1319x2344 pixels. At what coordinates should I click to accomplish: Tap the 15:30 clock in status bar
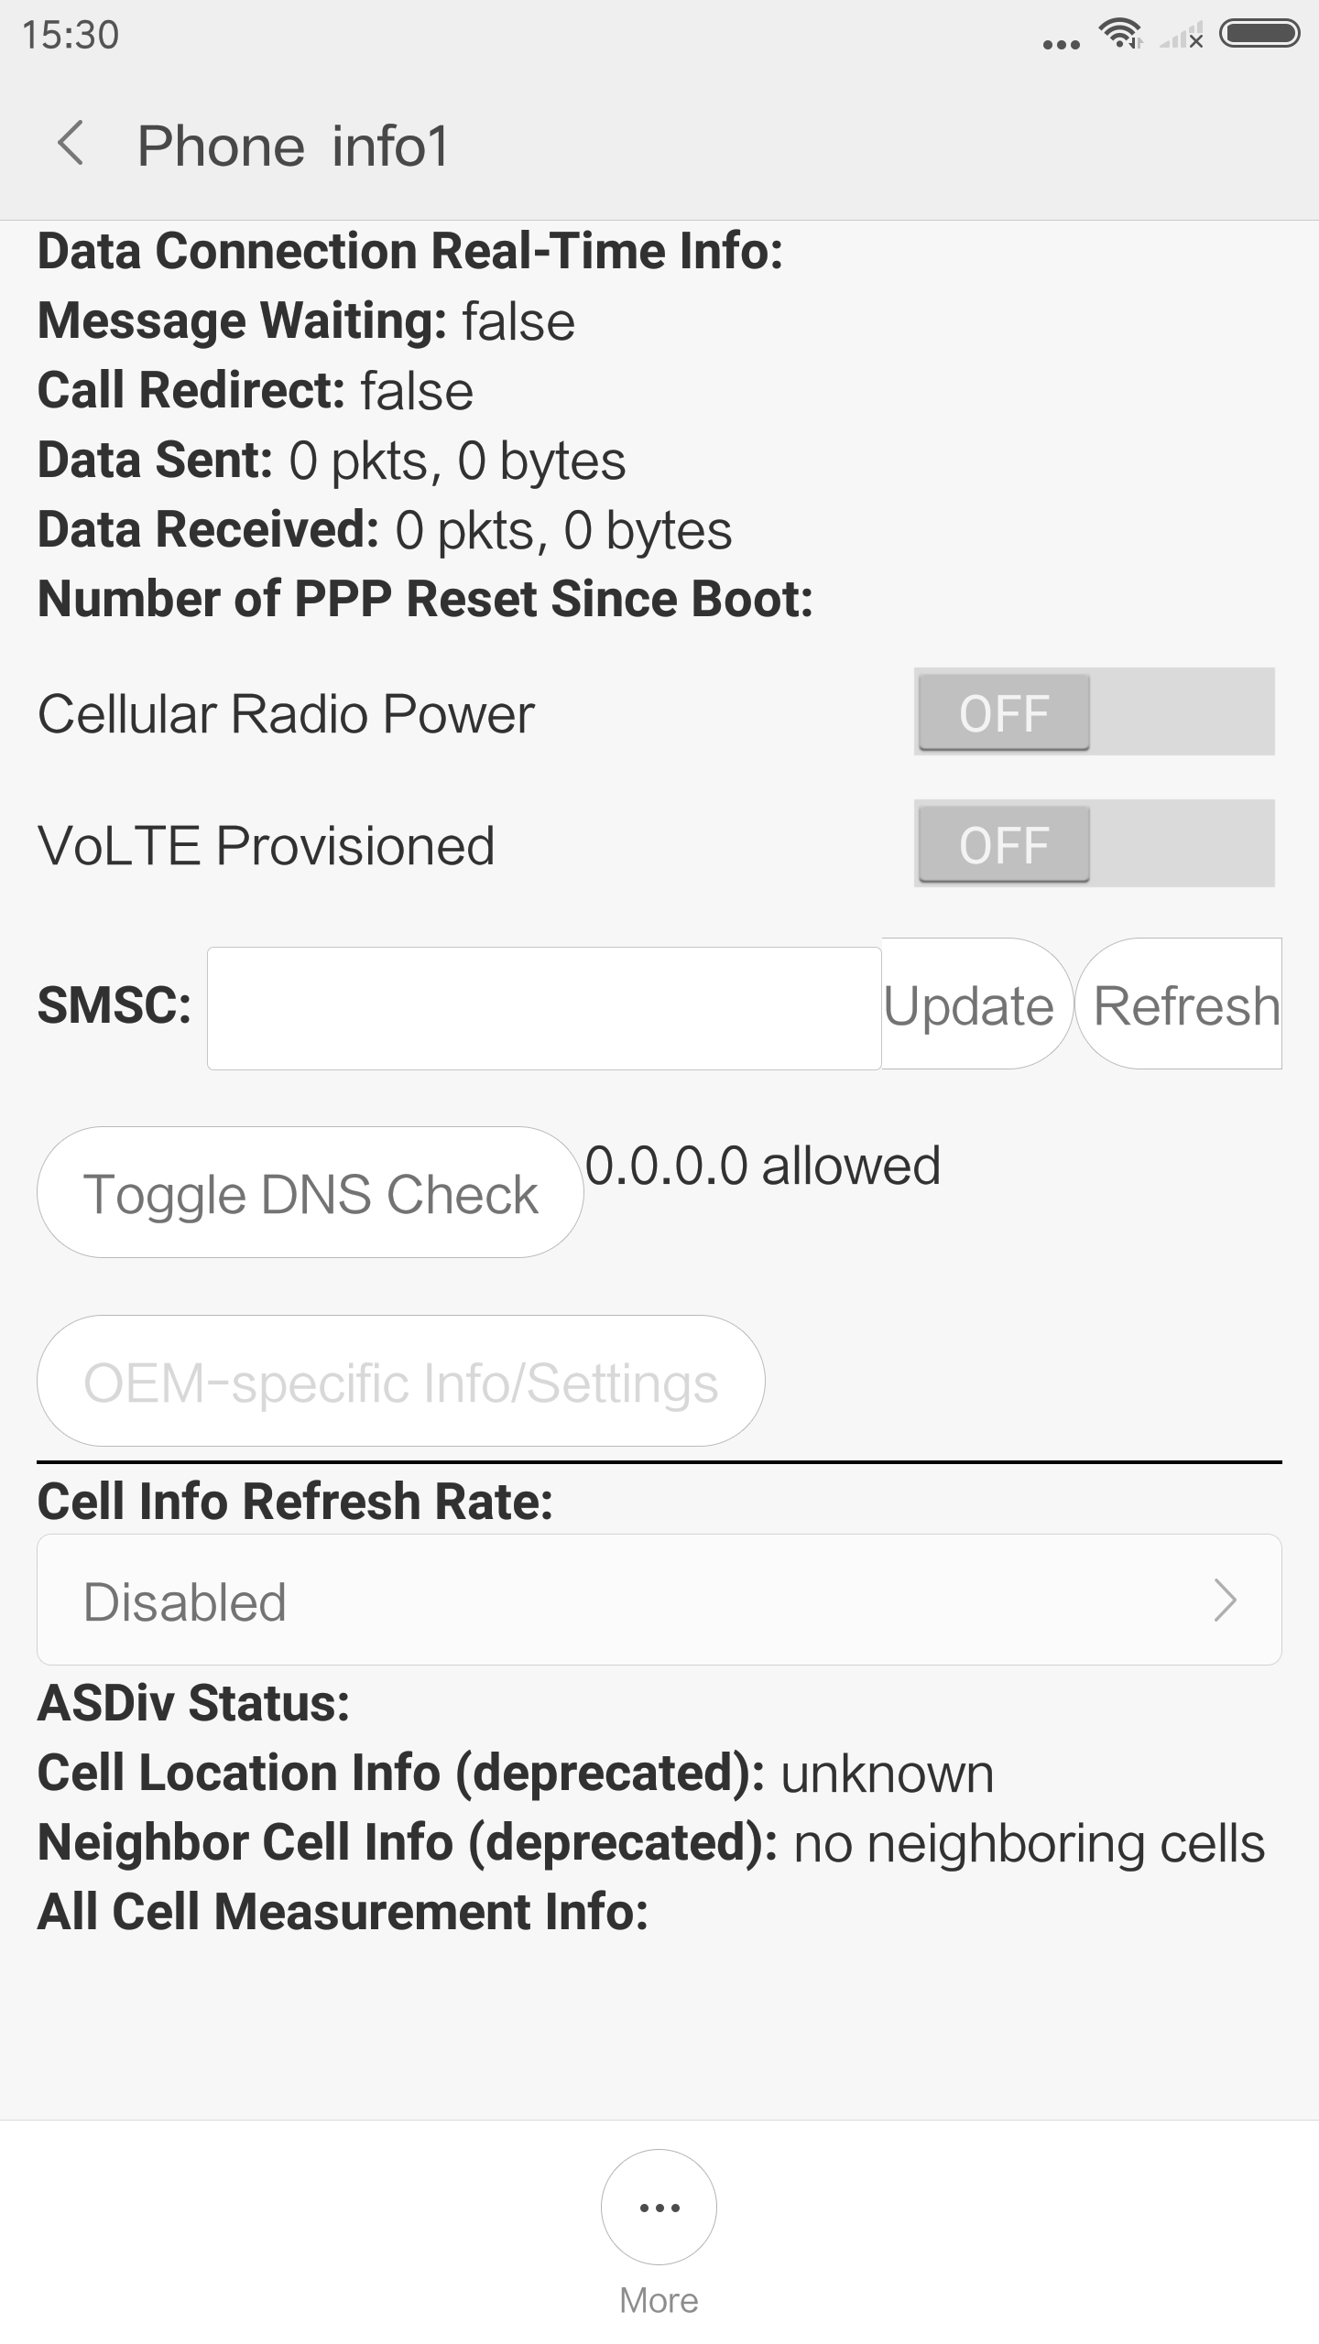(71, 35)
